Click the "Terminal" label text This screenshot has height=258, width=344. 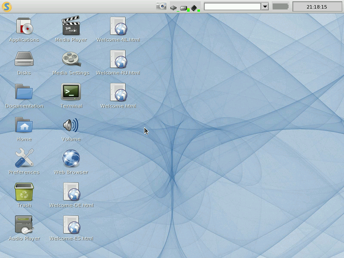point(71,106)
